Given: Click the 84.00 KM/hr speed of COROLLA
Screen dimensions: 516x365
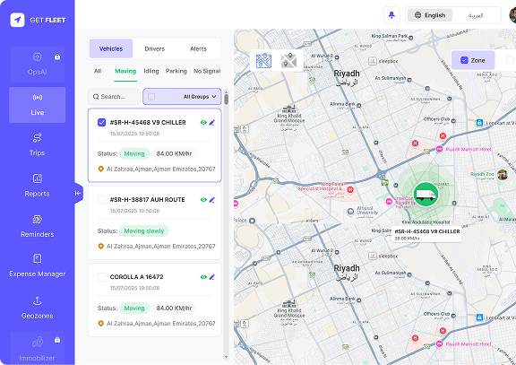Looking at the screenshot, I should coord(174,308).
